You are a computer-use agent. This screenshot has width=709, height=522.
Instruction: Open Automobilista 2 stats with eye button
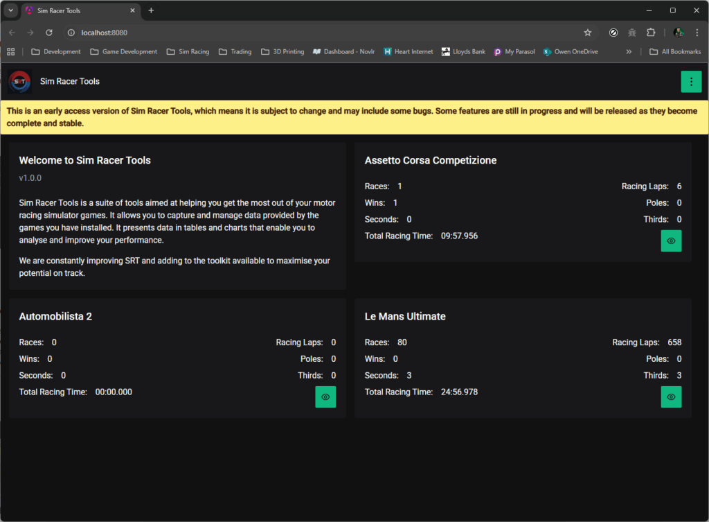[x=325, y=397]
